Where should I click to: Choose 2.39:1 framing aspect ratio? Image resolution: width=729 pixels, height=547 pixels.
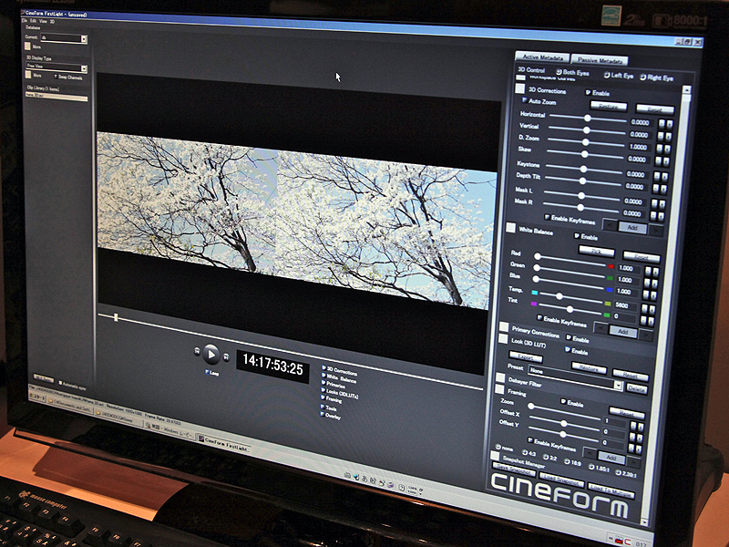618,472
